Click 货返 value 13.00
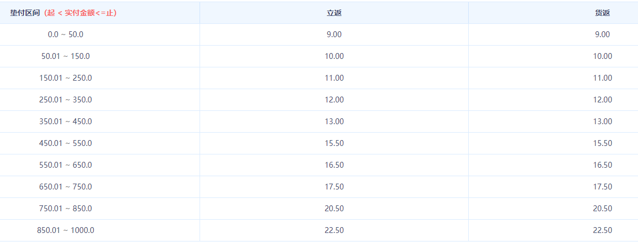 [602, 122]
